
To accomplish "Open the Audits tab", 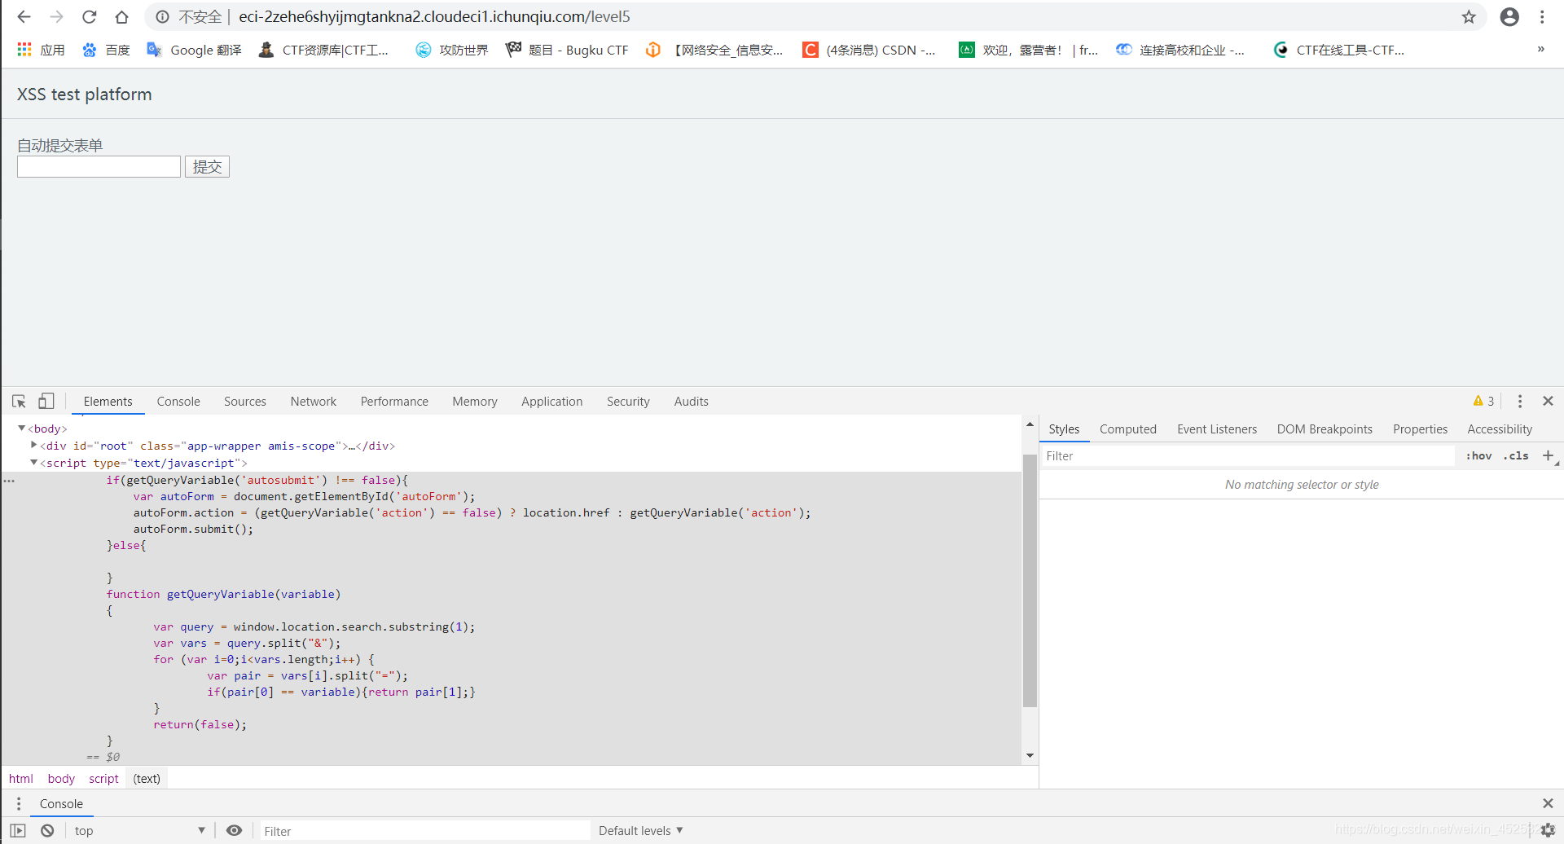I will click(x=692, y=402).
